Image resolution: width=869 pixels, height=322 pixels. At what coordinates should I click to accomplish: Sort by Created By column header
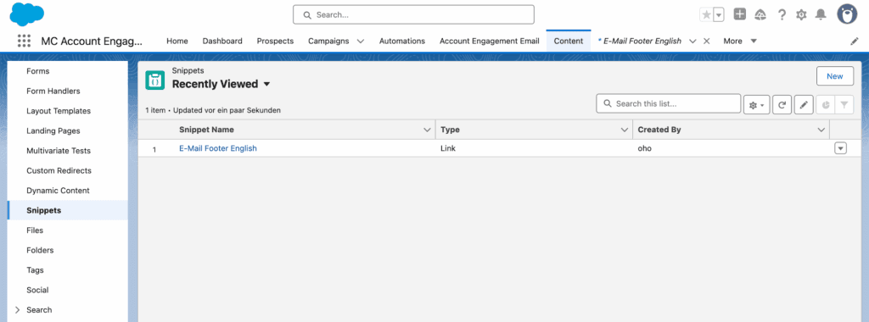pyautogui.click(x=659, y=130)
